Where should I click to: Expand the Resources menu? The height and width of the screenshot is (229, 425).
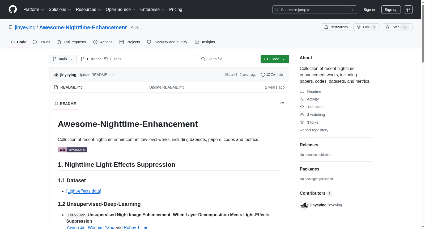click(x=88, y=10)
